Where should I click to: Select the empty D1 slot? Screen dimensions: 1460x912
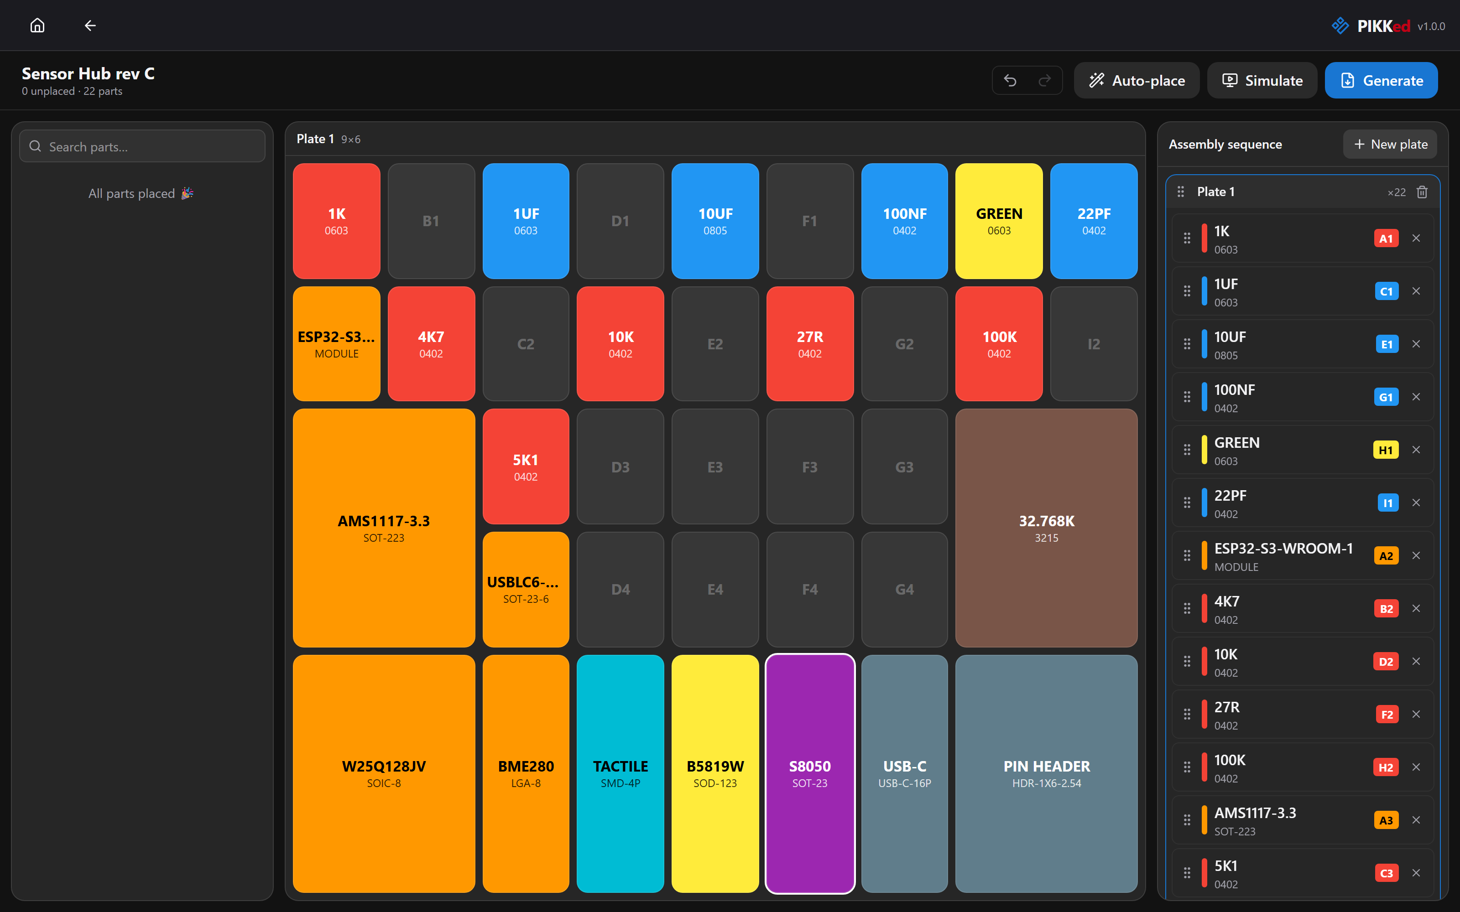(x=620, y=221)
